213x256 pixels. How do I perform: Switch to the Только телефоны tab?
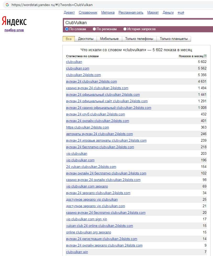coord(139,39)
